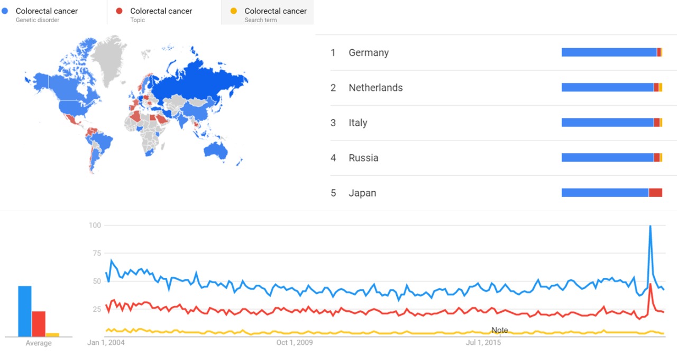
Task: Click Japan's red bar segment
Action: tap(655, 193)
